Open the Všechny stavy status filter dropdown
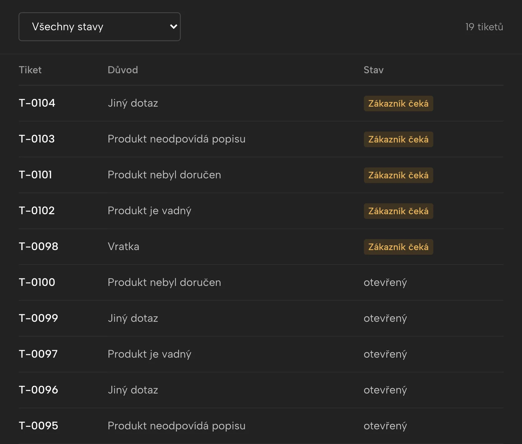 99,27
